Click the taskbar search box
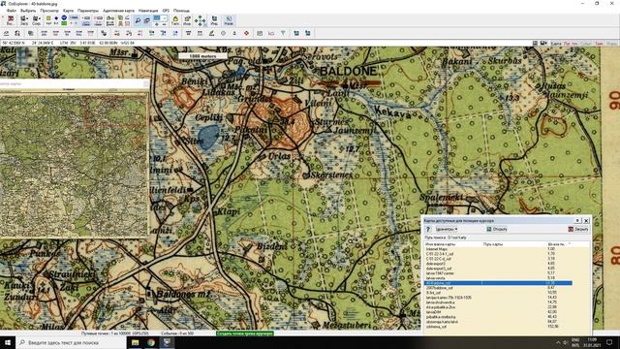This screenshot has width=620, height=349. [x=71, y=342]
